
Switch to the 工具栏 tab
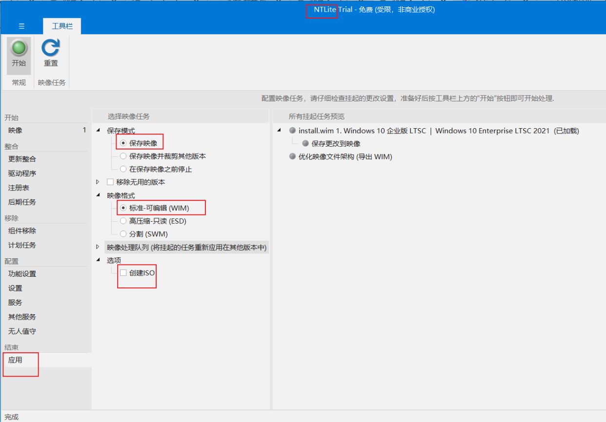[62, 26]
